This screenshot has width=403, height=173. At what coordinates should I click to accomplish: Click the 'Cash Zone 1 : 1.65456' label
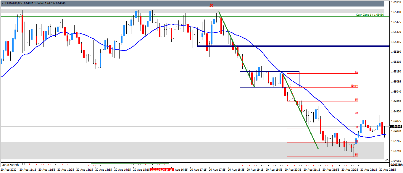tap(370, 14)
